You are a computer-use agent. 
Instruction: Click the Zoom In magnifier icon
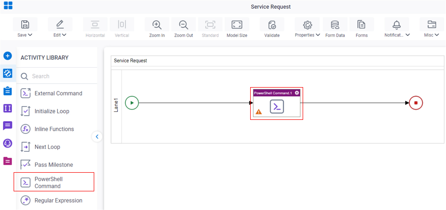coord(157,25)
